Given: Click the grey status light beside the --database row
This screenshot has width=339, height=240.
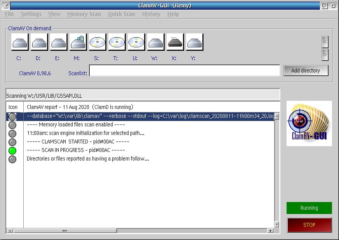Looking at the screenshot, I should click(12, 116).
